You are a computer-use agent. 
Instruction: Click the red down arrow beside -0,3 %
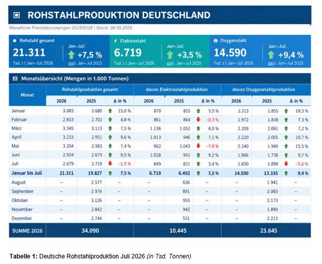(198, 119)
